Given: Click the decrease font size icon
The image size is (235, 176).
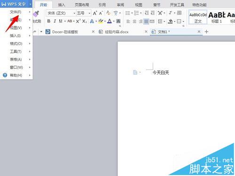Looking at the screenshot, I should coord(101,13).
